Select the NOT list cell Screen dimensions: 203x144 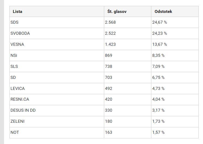(x=15, y=132)
